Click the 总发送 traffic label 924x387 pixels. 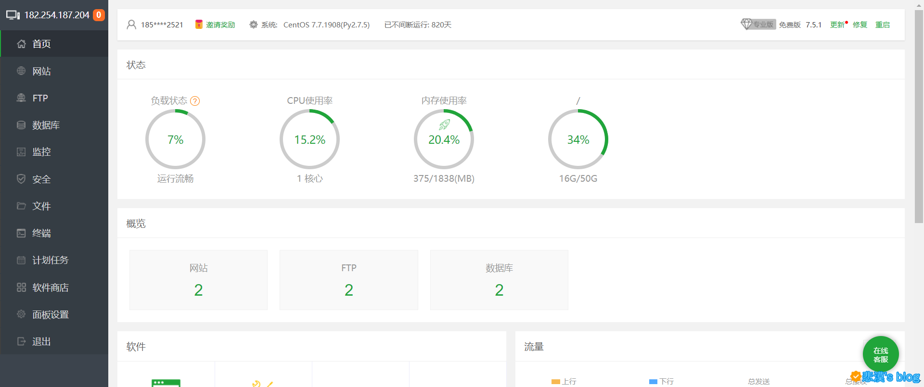pos(759,381)
